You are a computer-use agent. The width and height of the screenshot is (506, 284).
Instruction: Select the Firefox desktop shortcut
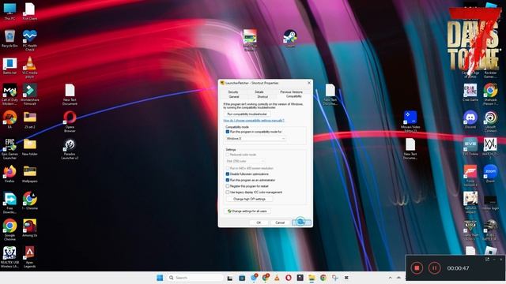click(9, 174)
